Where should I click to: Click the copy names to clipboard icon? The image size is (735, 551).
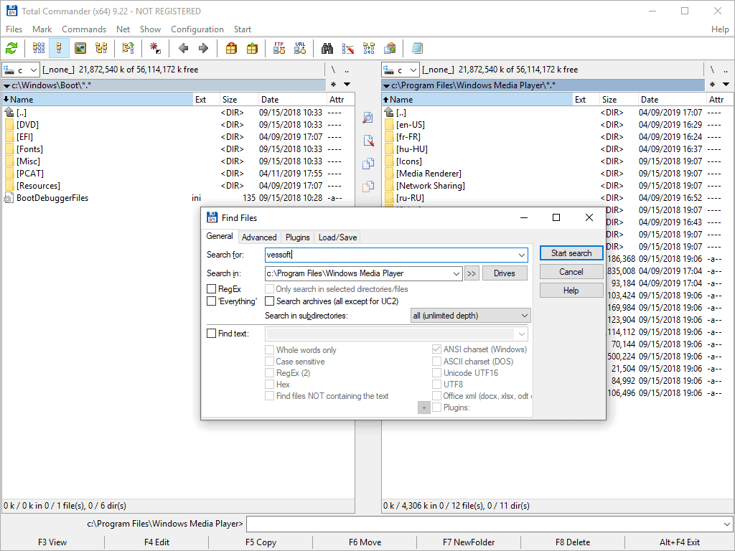click(x=390, y=48)
